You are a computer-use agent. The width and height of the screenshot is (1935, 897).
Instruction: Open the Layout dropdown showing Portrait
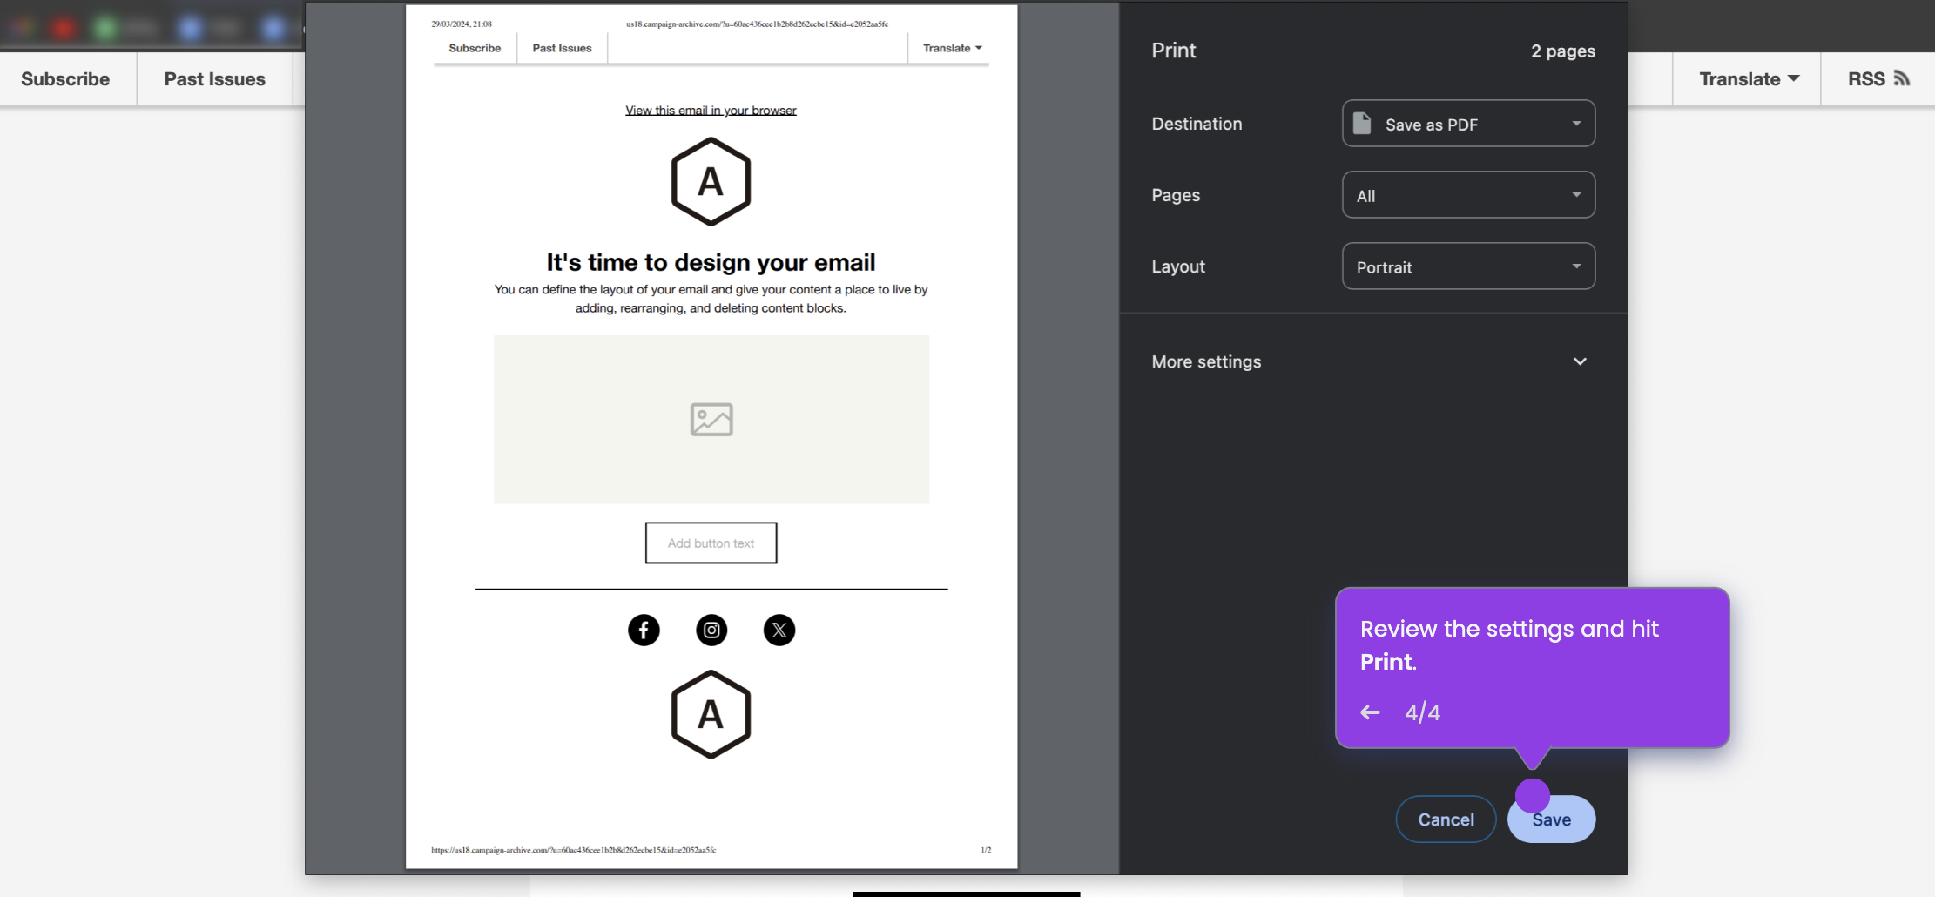tap(1467, 266)
